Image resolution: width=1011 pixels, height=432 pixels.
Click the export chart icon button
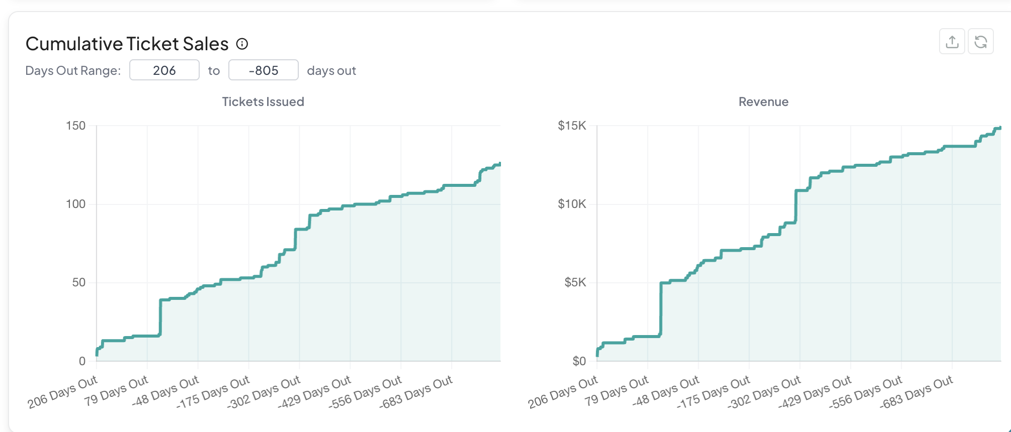pos(952,42)
